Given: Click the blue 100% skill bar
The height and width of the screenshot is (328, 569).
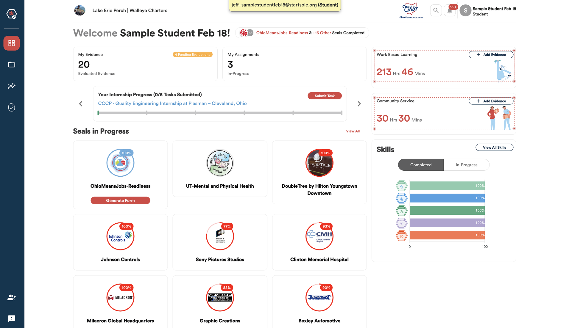Looking at the screenshot, I should [447, 198].
